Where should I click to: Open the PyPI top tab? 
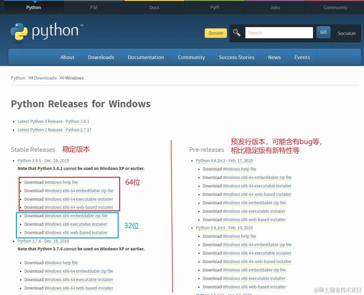pos(215,7)
